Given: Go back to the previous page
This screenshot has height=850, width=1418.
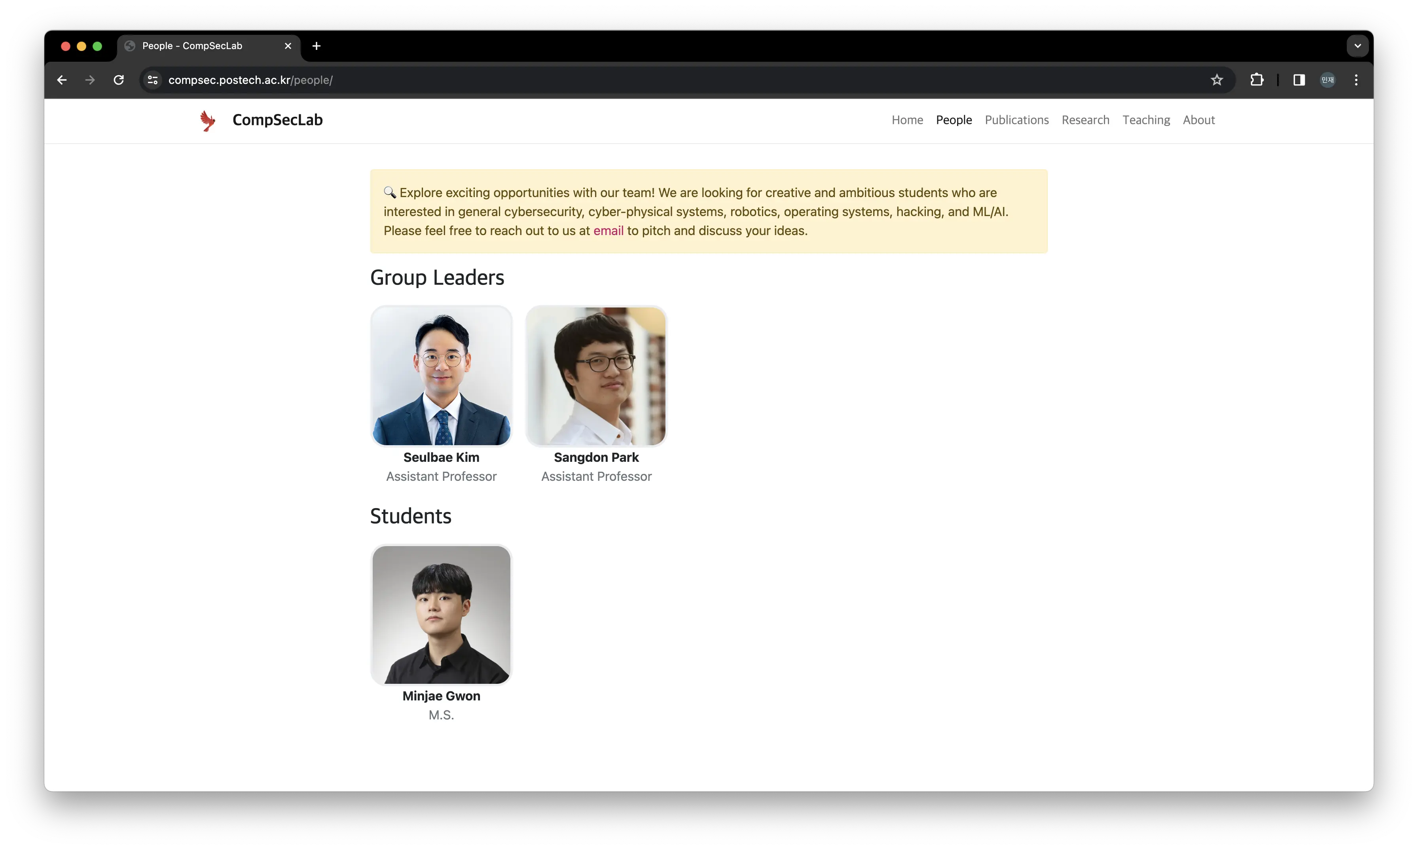Looking at the screenshot, I should coord(62,80).
